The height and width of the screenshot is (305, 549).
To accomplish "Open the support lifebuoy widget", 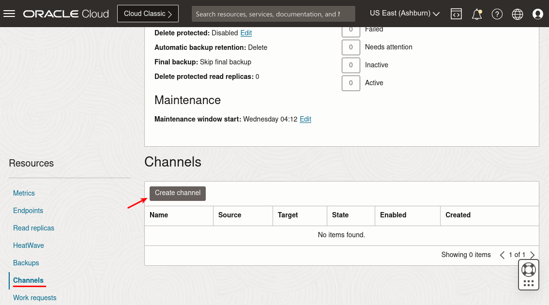I will (x=528, y=270).
